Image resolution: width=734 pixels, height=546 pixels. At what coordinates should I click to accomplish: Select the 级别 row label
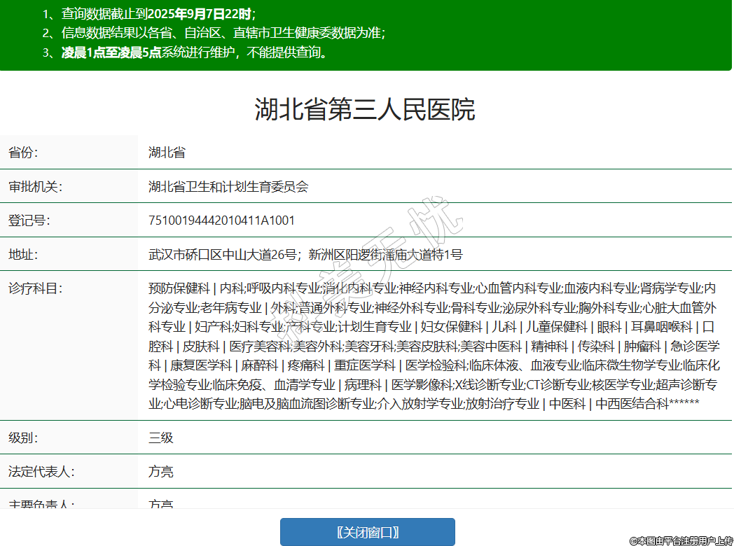click(23, 438)
